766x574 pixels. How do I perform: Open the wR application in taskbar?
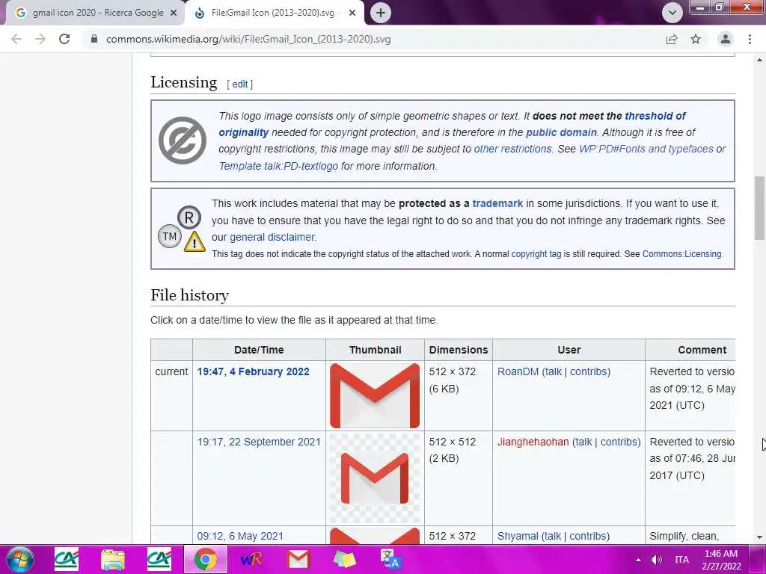[251, 559]
